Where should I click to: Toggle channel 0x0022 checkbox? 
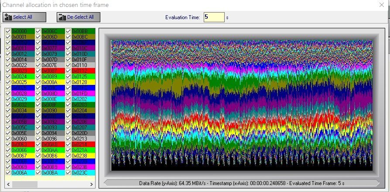(8, 65)
